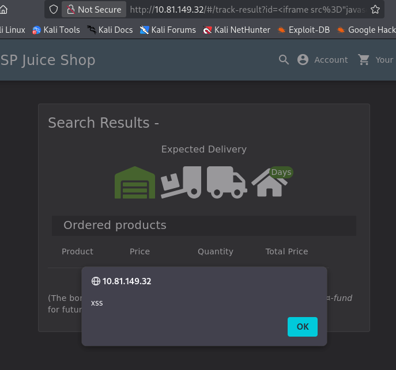396x370 pixels.
Task: Click the Total Price column header
Action: coord(286,251)
